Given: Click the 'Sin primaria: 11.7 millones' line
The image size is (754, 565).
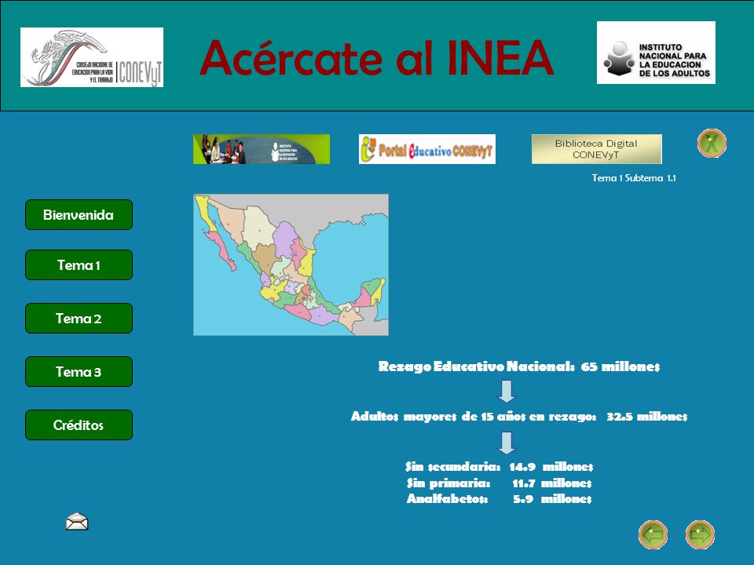Looking at the screenshot, I should pos(500,483).
